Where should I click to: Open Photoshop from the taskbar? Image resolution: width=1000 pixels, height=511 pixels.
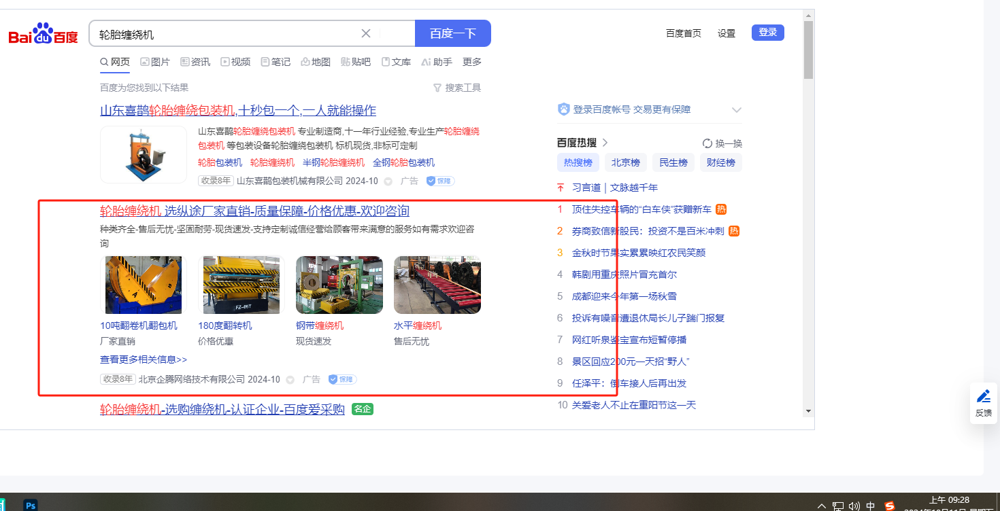[x=30, y=505]
